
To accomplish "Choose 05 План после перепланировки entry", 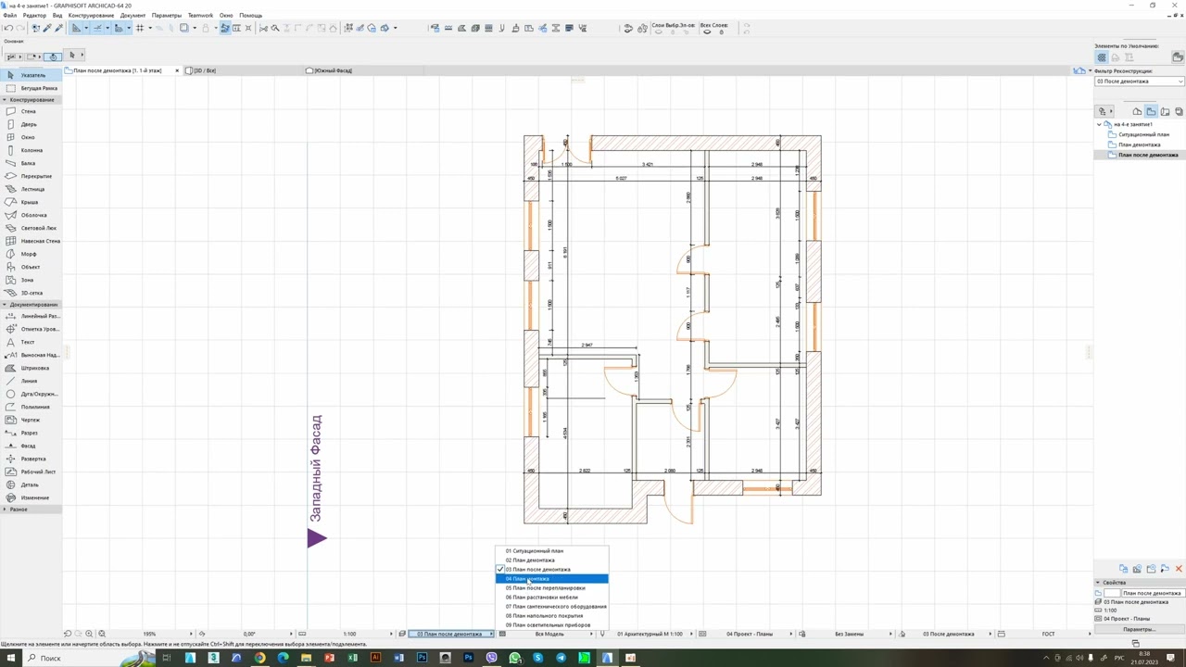I will coord(551,588).
